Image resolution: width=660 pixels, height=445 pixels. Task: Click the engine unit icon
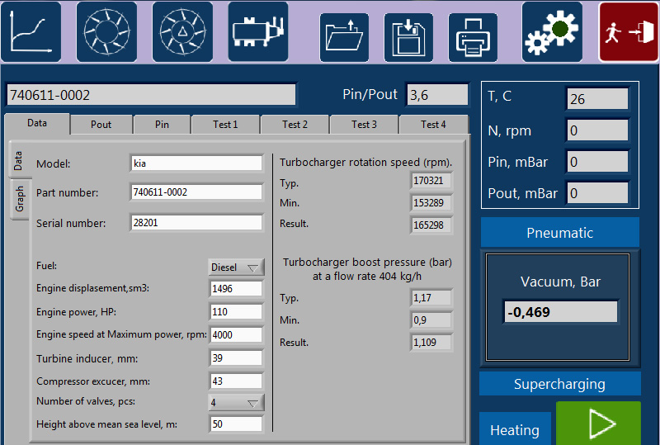pos(257,31)
